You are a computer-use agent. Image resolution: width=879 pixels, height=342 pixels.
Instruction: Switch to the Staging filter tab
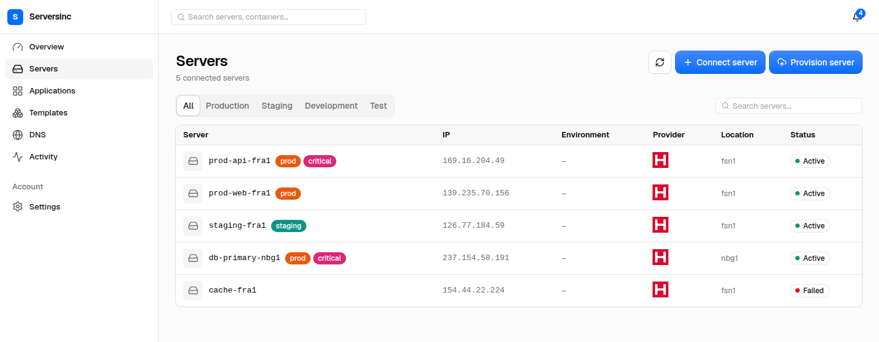(x=277, y=106)
